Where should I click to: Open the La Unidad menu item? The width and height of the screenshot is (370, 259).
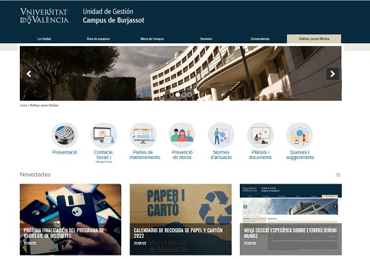[x=44, y=38]
